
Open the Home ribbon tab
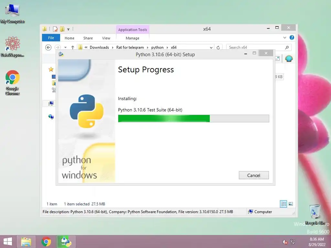(x=69, y=38)
